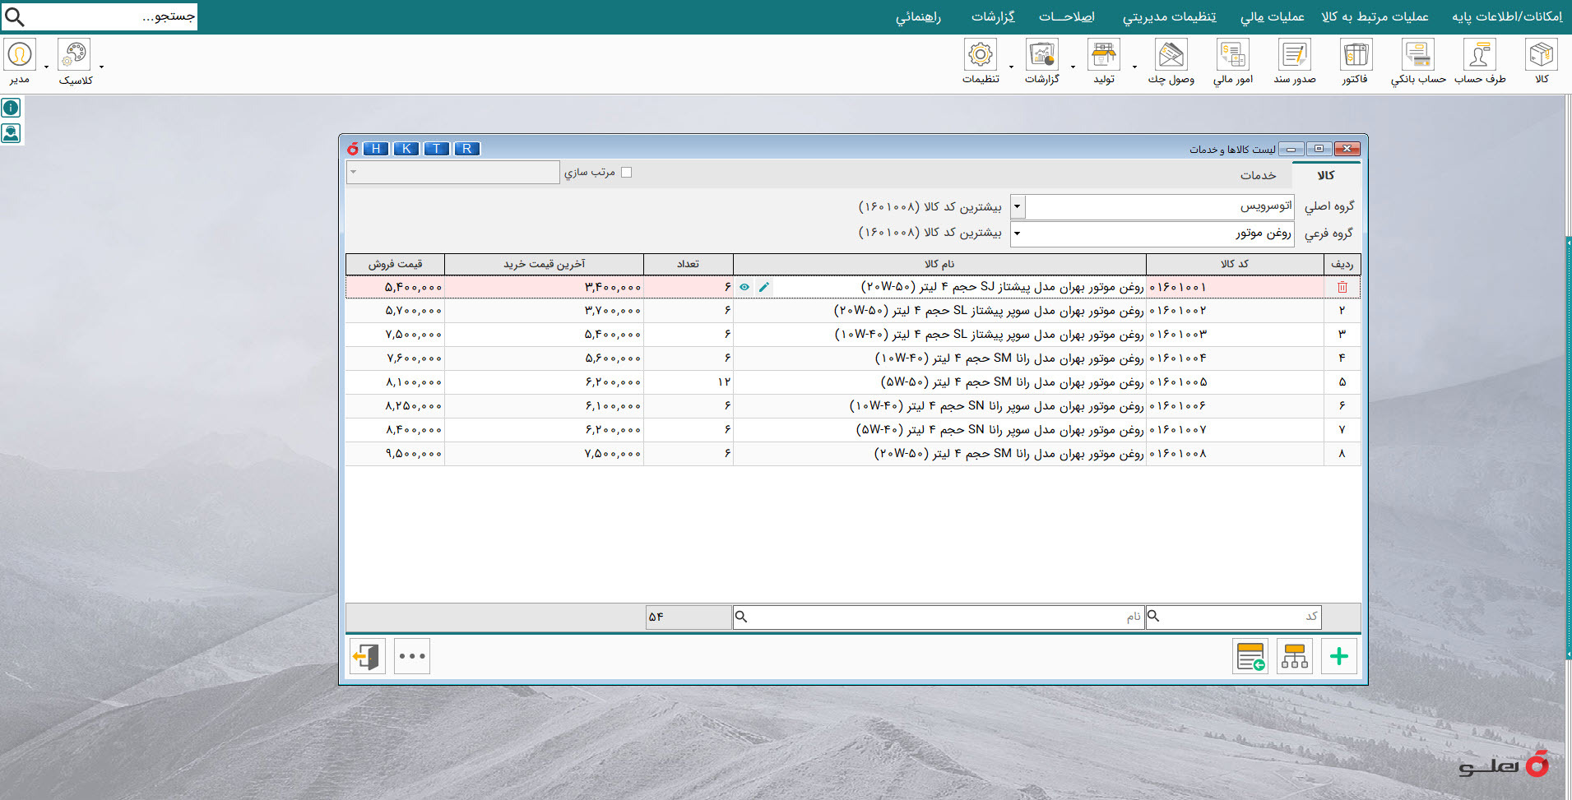Open the گزارشات menu in menu bar
This screenshot has height=800, width=1572.
point(993,16)
